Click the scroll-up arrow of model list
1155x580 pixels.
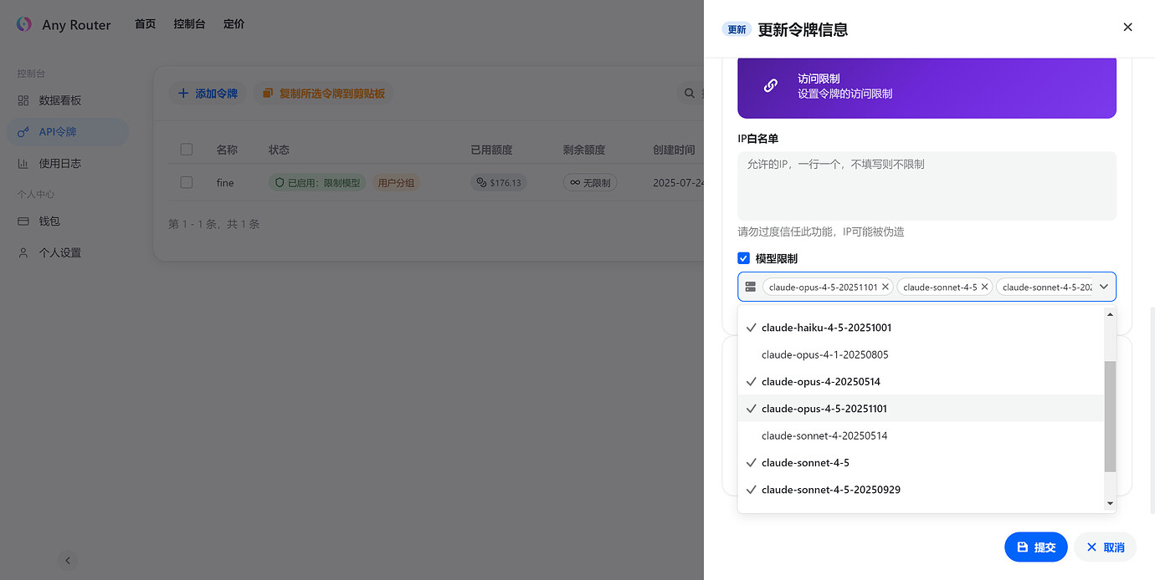[1110, 314]
